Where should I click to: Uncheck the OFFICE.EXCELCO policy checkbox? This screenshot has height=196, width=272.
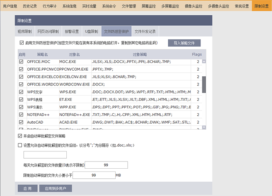click(21, 77)
